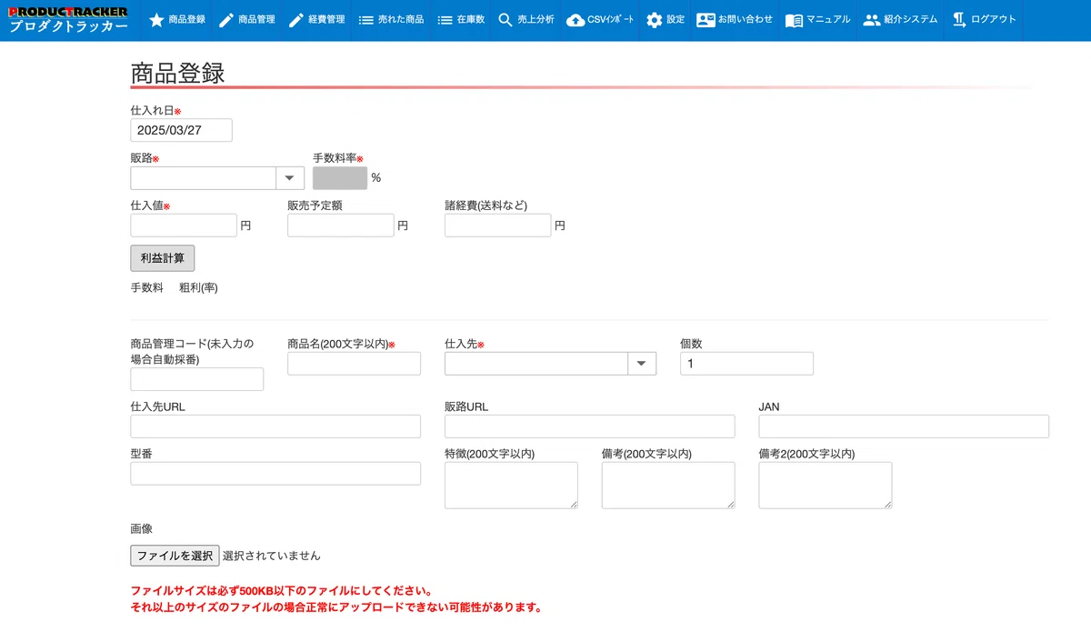This screenshot has width=1091, height=632.
Task: Open the 在庫数 menu label
Action: click(x=471, y=20)
